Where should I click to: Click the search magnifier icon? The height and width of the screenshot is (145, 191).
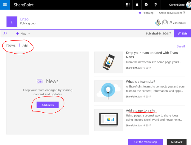point(5,34)
